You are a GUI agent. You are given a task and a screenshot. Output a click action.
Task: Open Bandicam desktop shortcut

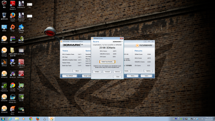pyautogui.click(x=13, y=75)
